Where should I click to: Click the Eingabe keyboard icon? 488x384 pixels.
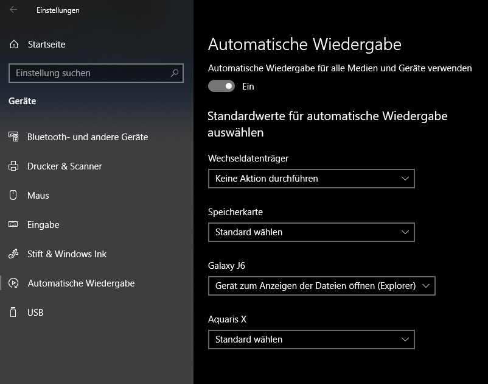coord(13,225)
